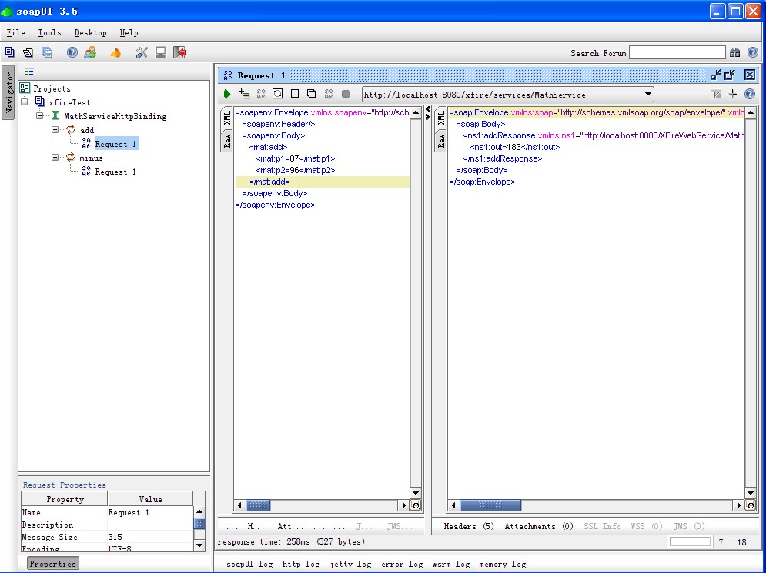
Task: Collapse the add operation node
Action: click(x=55, y=130)
